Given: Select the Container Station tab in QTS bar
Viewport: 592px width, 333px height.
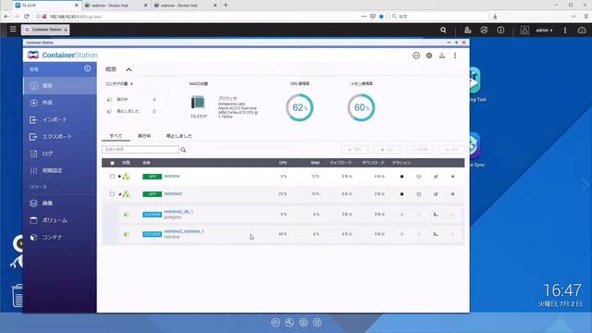Looking at the screenshot, I should click(45, 30).
